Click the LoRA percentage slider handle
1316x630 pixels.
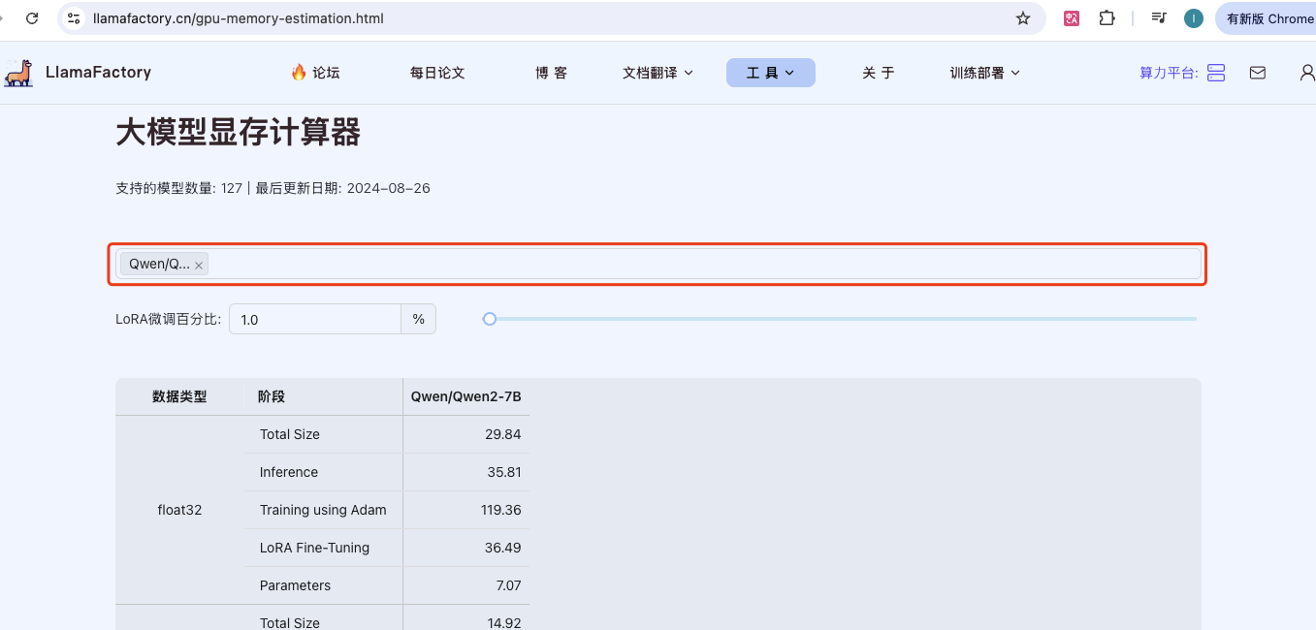coord(490,319)
